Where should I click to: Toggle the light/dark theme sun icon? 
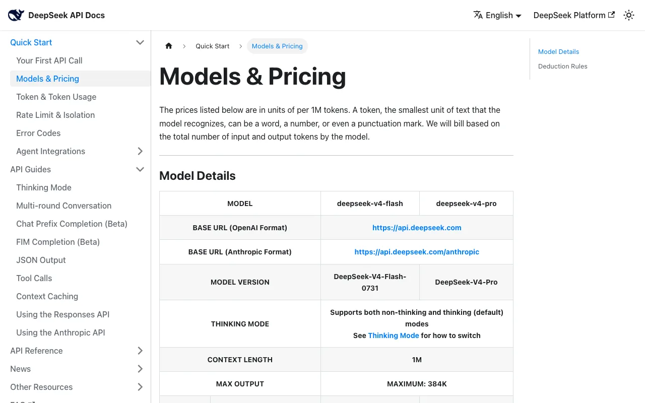(629, 15)
